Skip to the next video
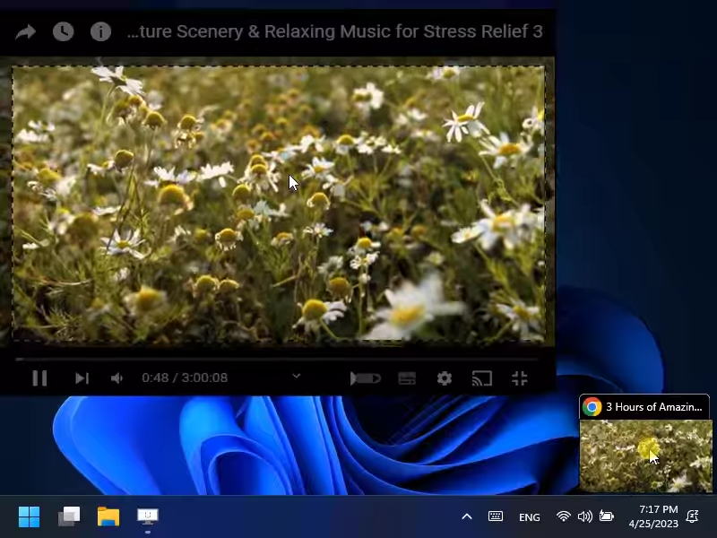717x538 pixels. [82, 378]
